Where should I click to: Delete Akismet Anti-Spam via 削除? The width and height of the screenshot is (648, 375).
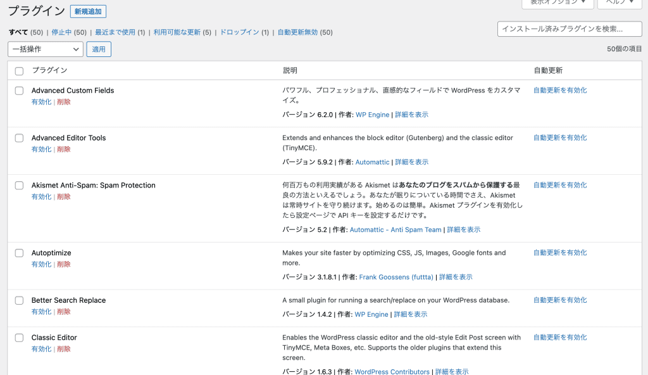coord(64,196)
